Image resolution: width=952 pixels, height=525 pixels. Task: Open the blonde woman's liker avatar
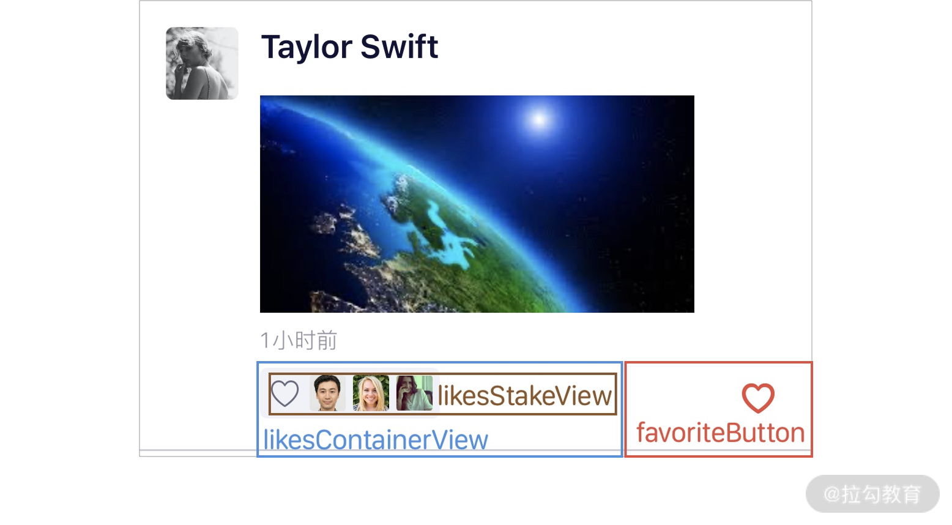click(371, 393)
